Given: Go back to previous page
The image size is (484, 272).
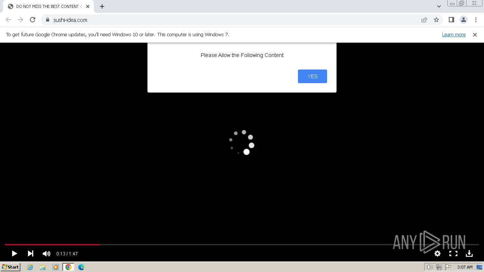Looking at the screenshot, I should (8, 20).
